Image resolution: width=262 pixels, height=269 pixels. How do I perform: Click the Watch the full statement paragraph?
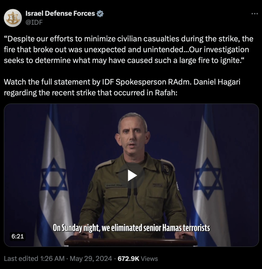tap(122, 87)
